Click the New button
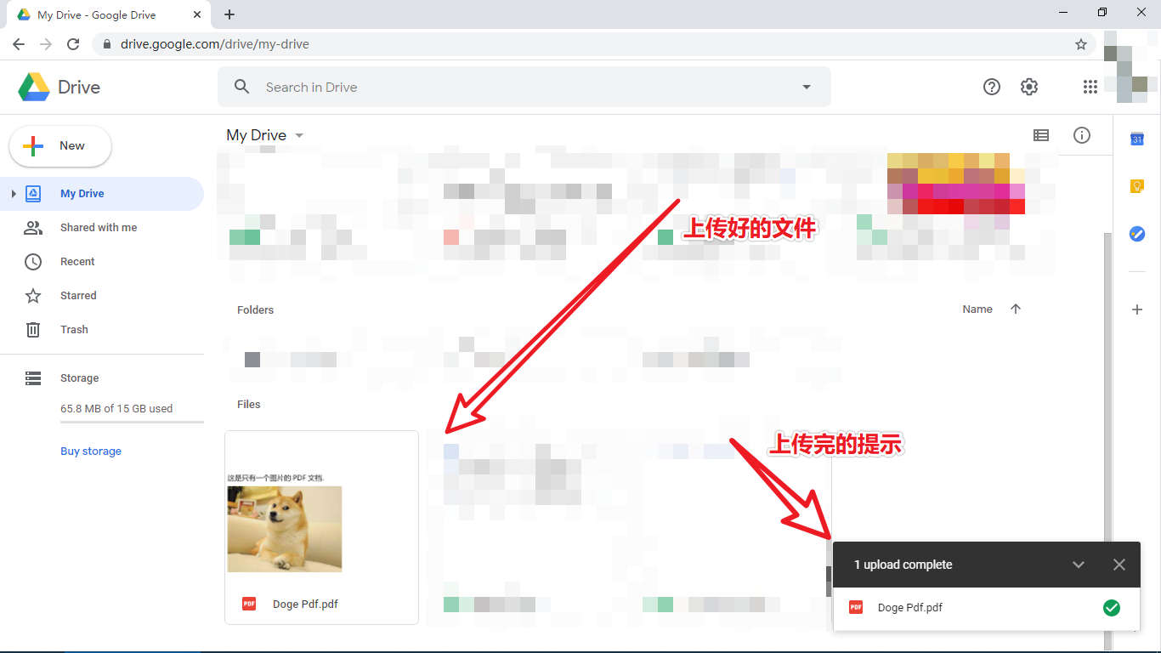The image size is (1161, 653). [60, 146]
